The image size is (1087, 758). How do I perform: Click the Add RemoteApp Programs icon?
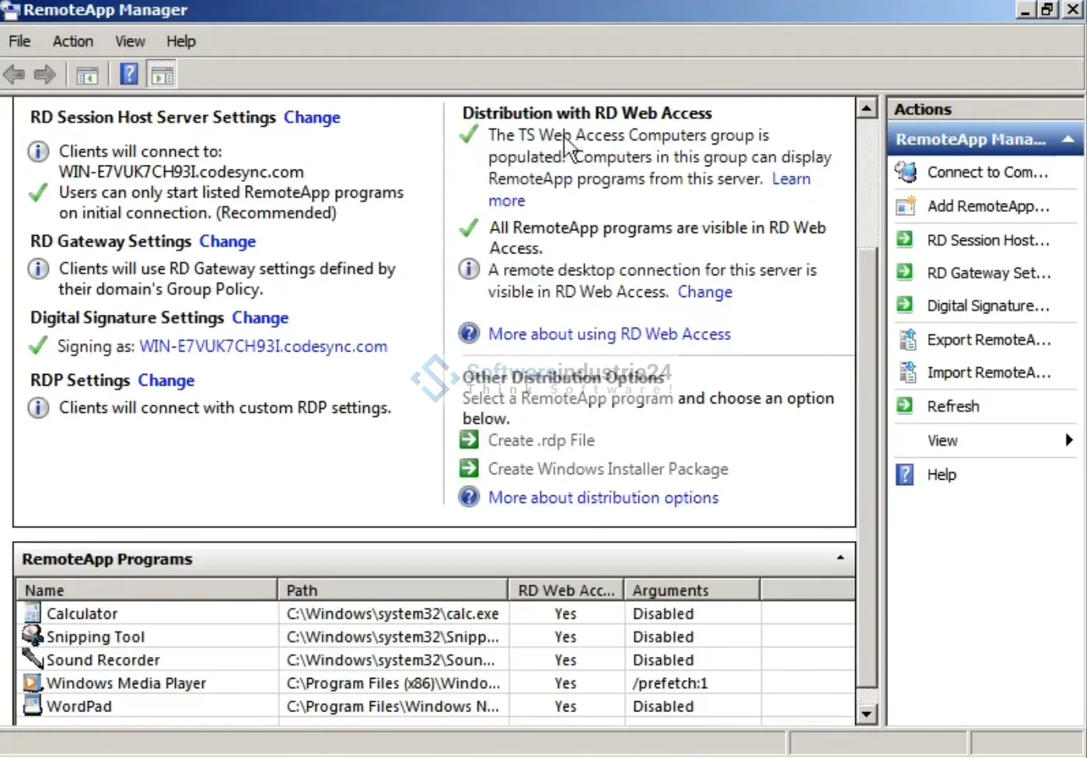coord(906,206)
